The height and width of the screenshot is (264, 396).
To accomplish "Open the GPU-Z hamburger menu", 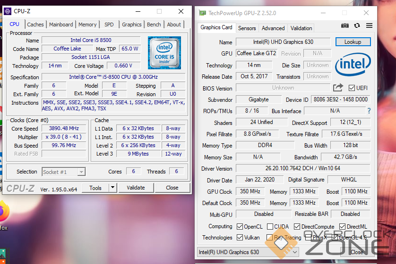I will tap(369, 25).
